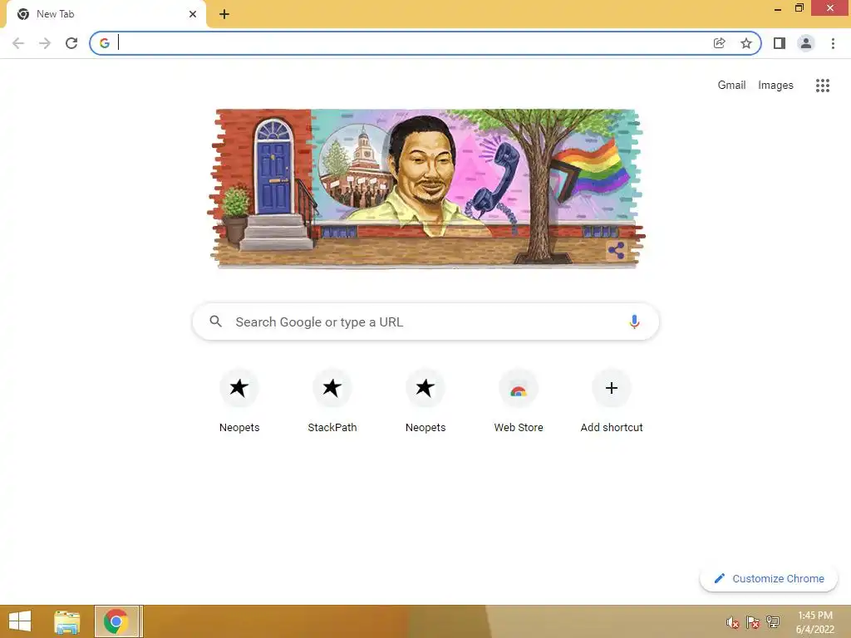
Task: Share the doodle via share icon
Action: pos(616,251)
